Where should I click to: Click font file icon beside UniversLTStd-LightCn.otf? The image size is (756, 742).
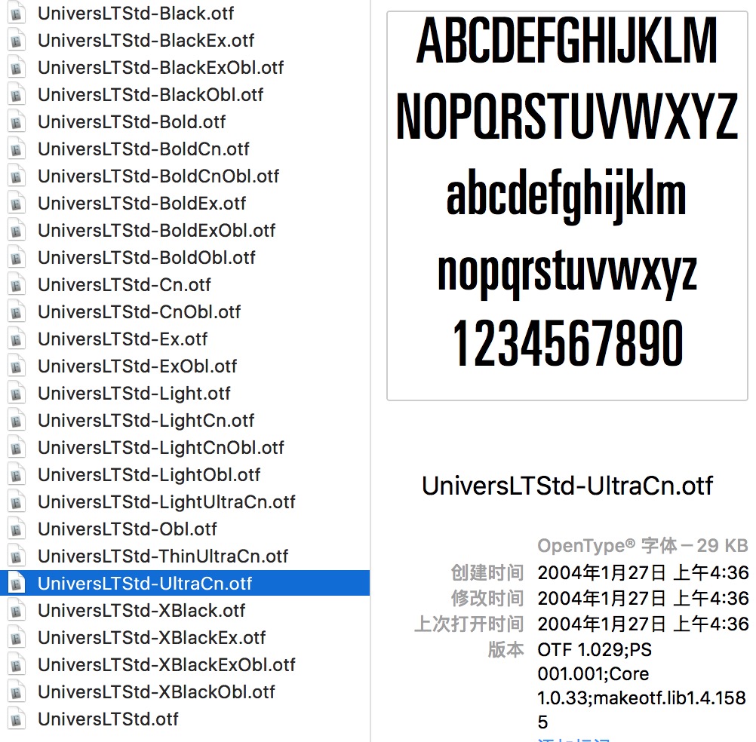pos(16,421)
